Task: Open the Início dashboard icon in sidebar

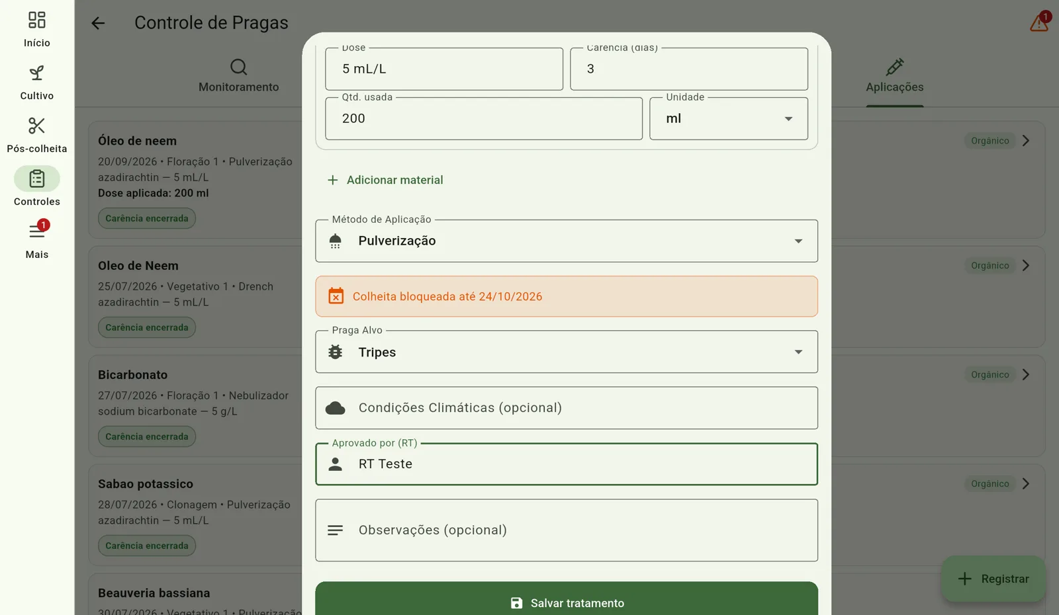Action: pyautogui.click(x=37, y=20)
